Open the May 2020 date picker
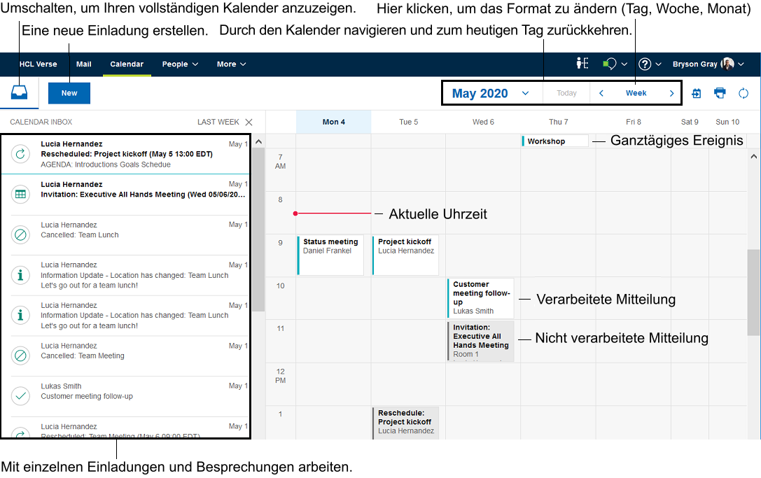This screenshot has width=761, height=478. point(490,93)
